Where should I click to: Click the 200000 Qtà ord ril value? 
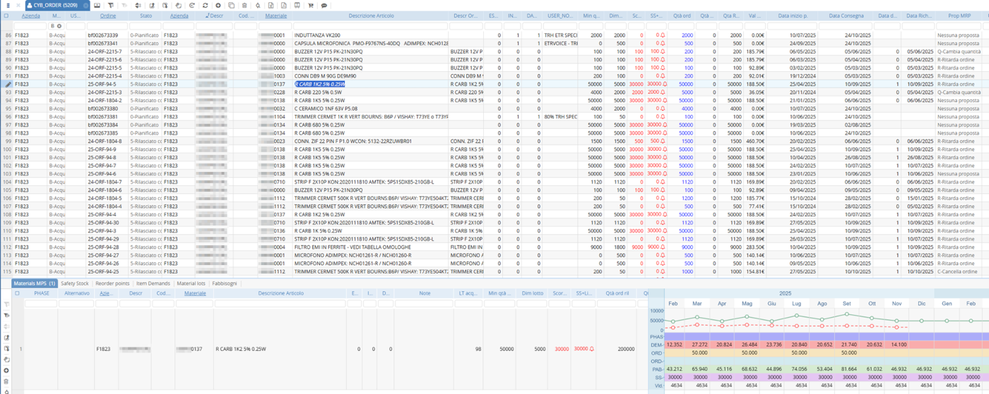point(625,349)
